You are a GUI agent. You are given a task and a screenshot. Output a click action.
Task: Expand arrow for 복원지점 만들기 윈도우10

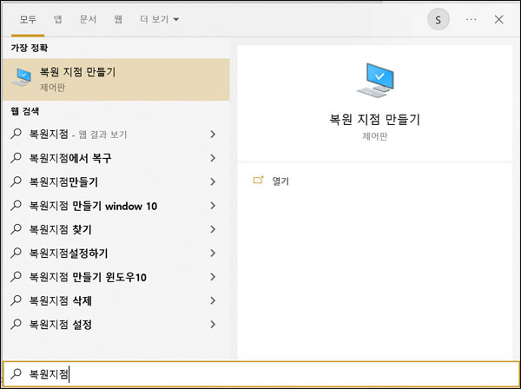click(x=213, y=277)
